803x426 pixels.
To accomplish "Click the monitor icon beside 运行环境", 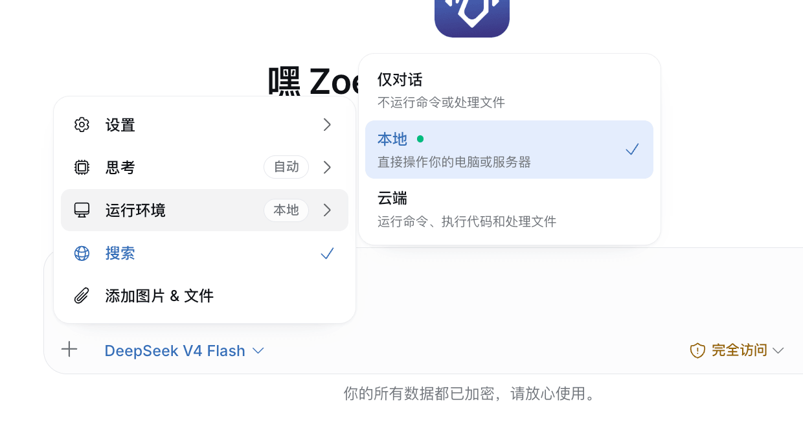I will click(82, 210).
